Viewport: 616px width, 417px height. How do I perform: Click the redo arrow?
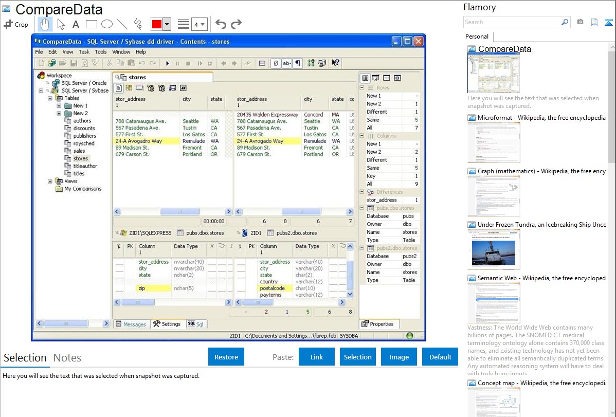tap(236, 24)
